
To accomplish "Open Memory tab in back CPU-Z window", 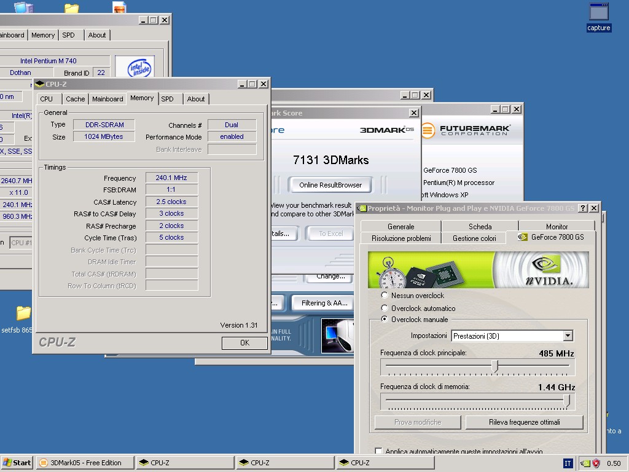I will 43,35.
